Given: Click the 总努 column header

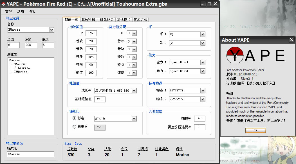Looking at the screenshot, I should pos(91,149).
